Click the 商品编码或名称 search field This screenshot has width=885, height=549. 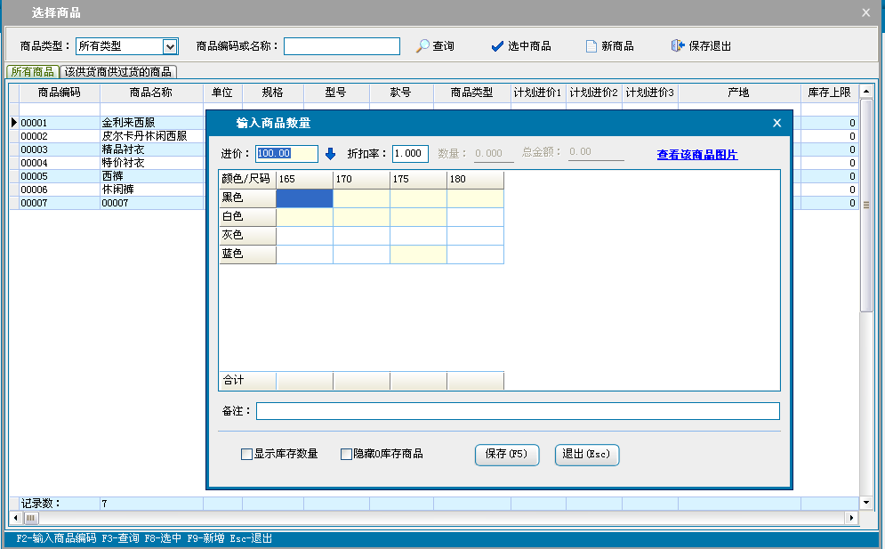click(x=342, y=46)
